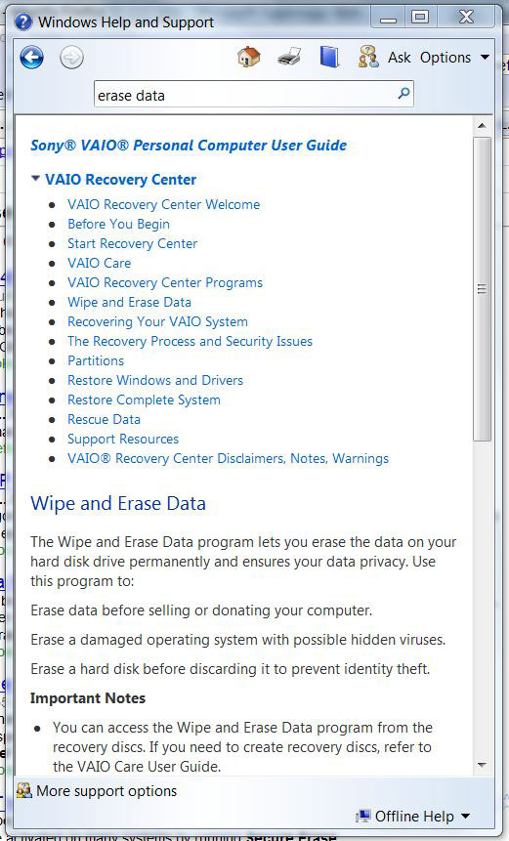Print this help topic with printer icon
The image size is (509, 841).
click(289, 57)
